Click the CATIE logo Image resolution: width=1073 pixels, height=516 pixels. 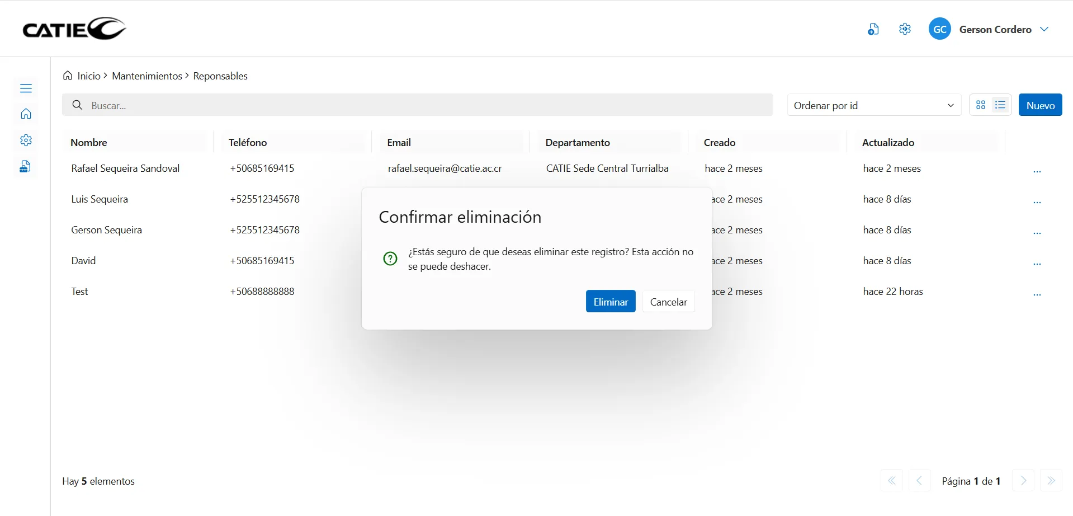[x=74, y=29]
